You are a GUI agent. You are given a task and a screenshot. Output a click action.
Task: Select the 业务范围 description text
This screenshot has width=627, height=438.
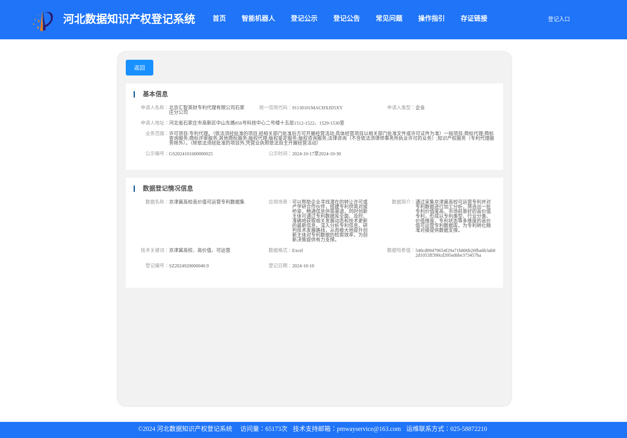pos(332,138)
